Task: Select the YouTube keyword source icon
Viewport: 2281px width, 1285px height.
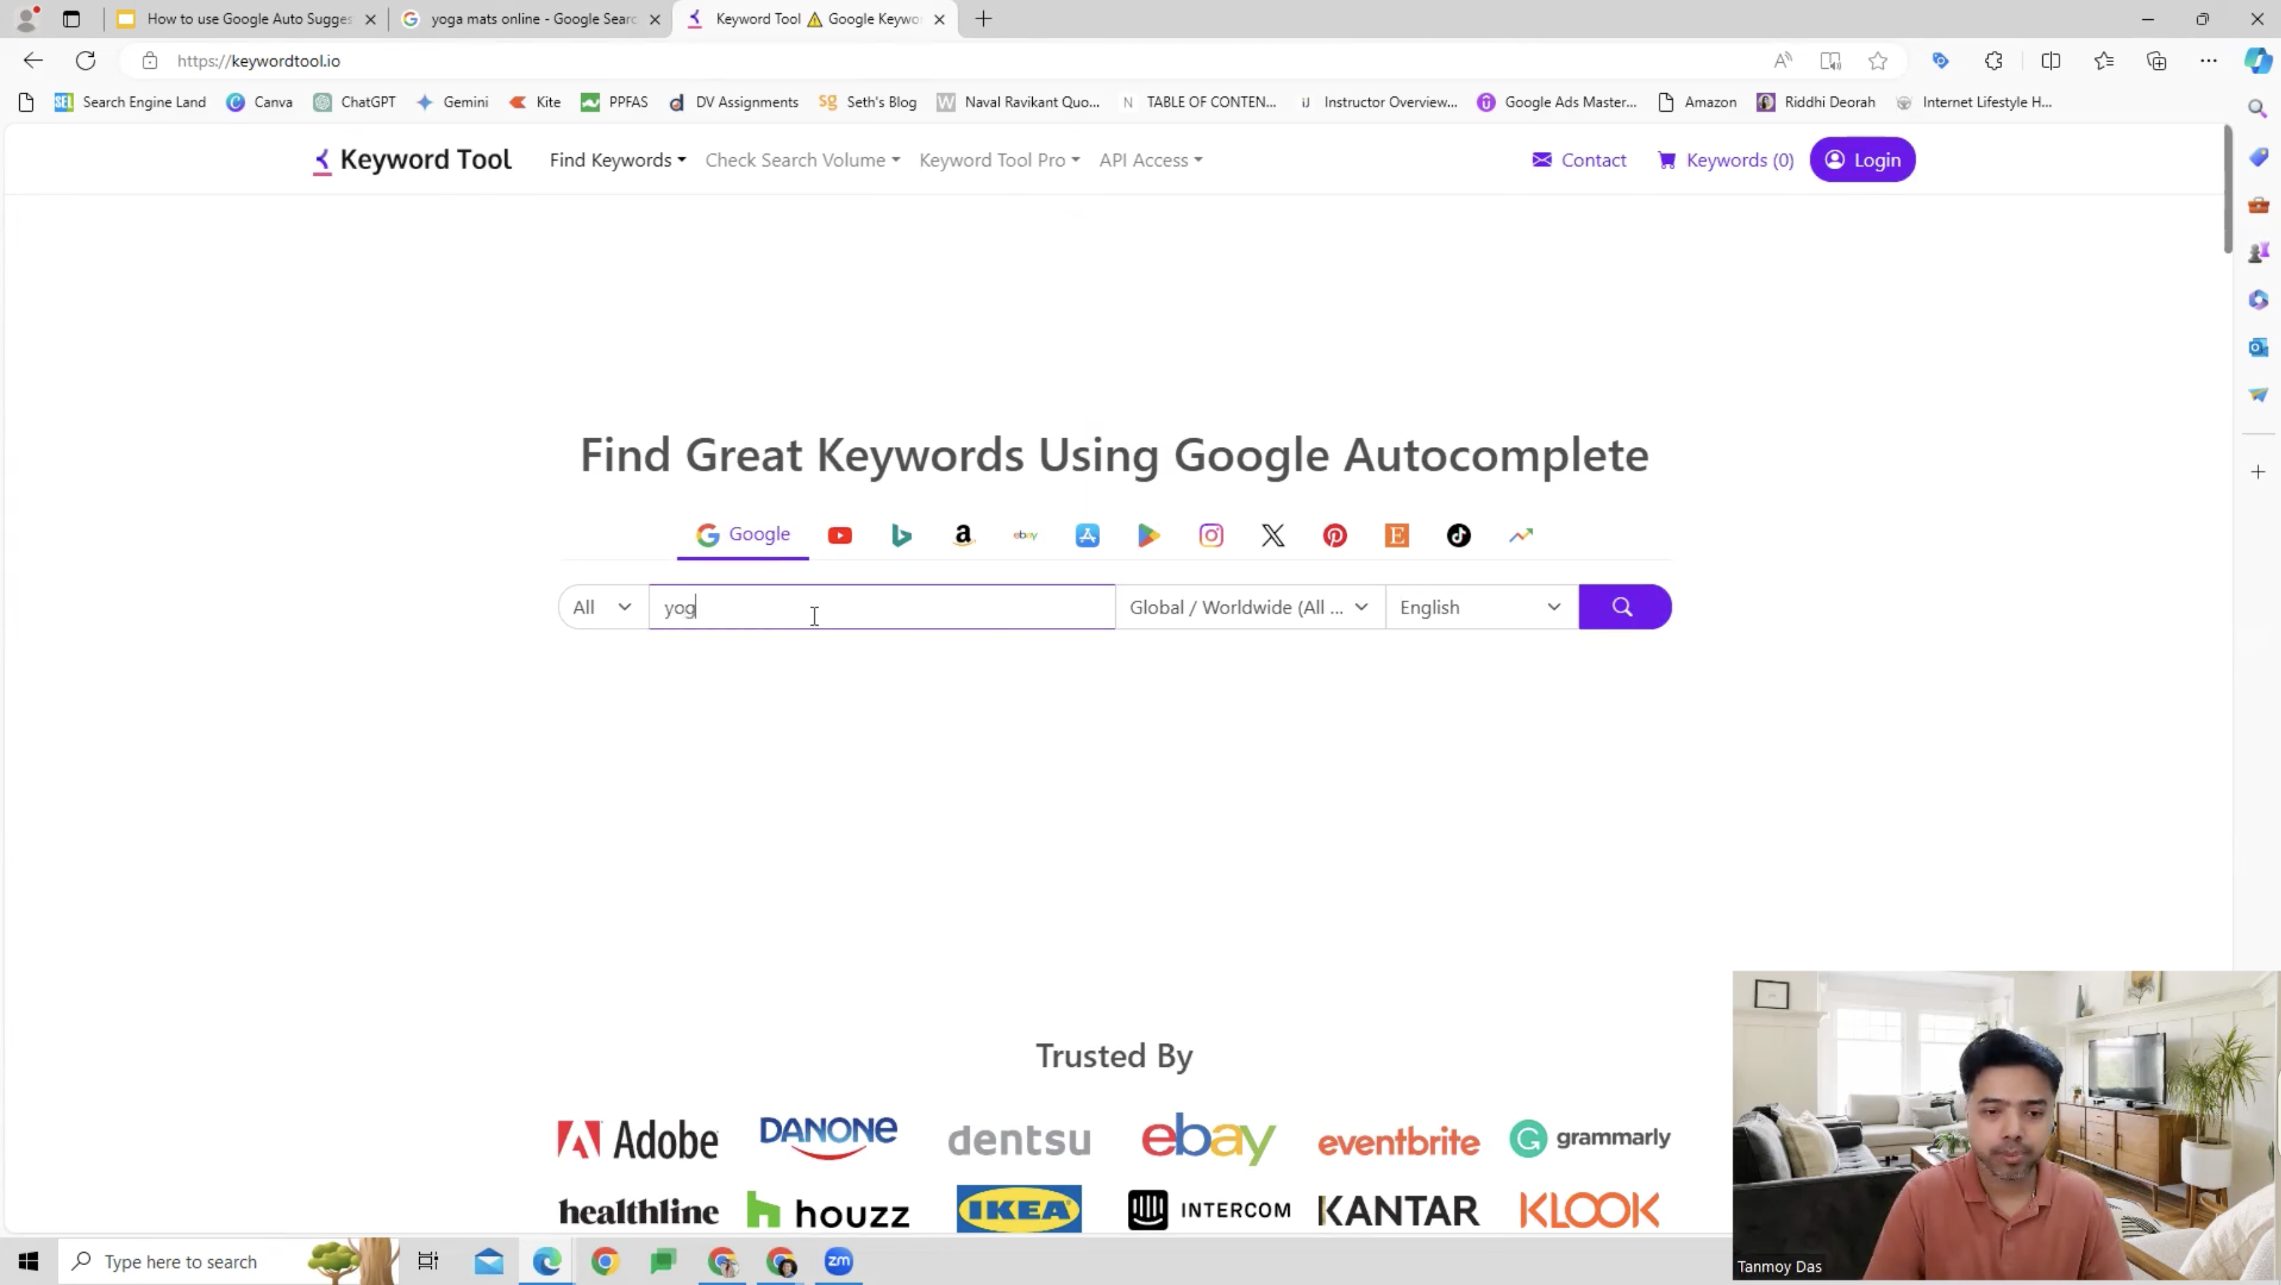Action: pos(840,535)
